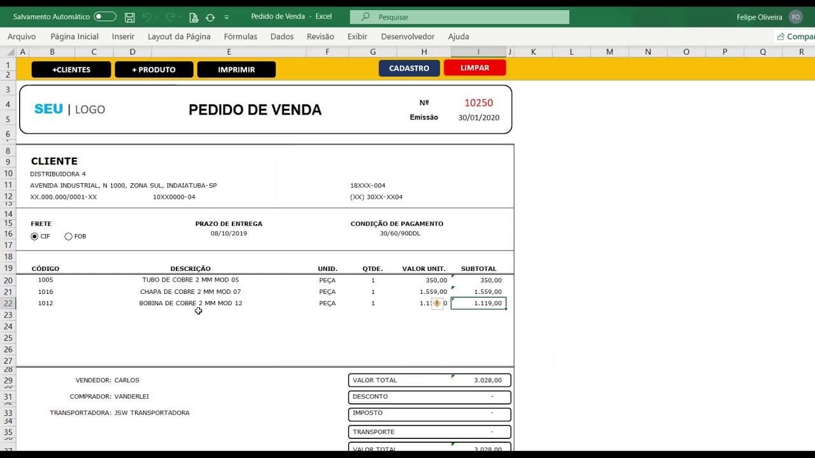
Task: Click subtotal cell 350,00 in SUBTOTAL column
Action: [490, 280]
